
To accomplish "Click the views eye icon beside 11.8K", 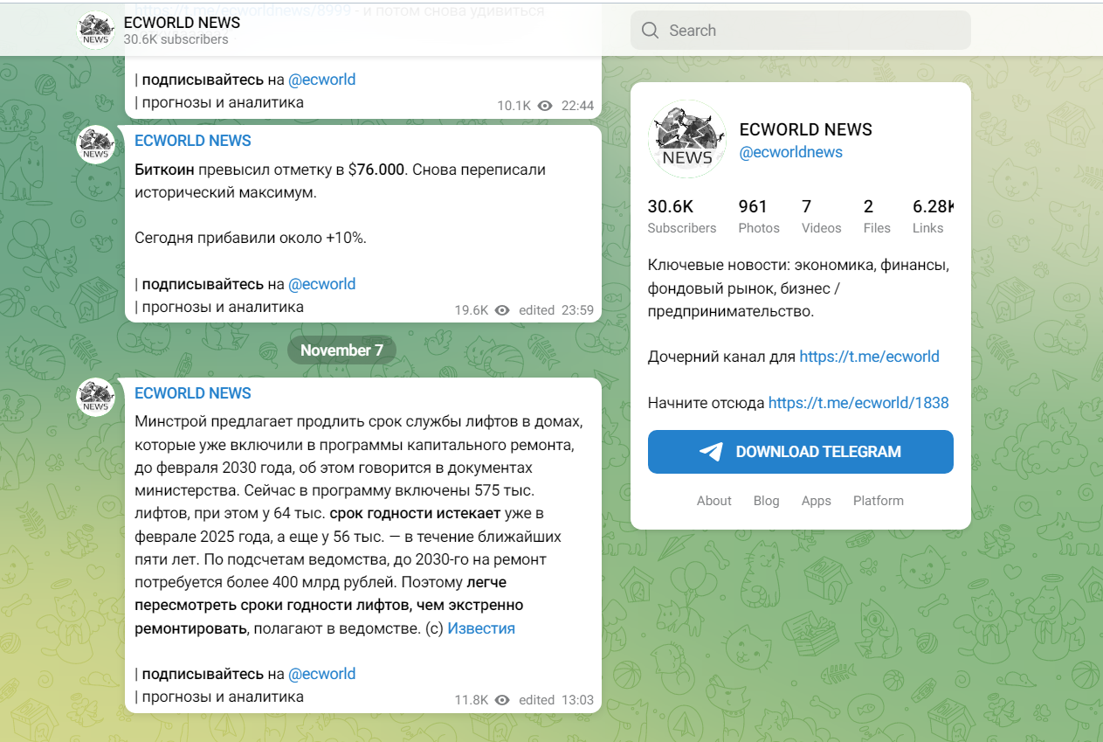I will point(502,700).
